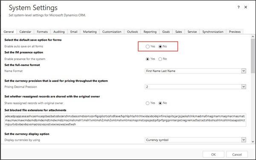Viewport: 256px width, 160px height.
Task: Open the Customization tab
Action: [x=112, y=32]
